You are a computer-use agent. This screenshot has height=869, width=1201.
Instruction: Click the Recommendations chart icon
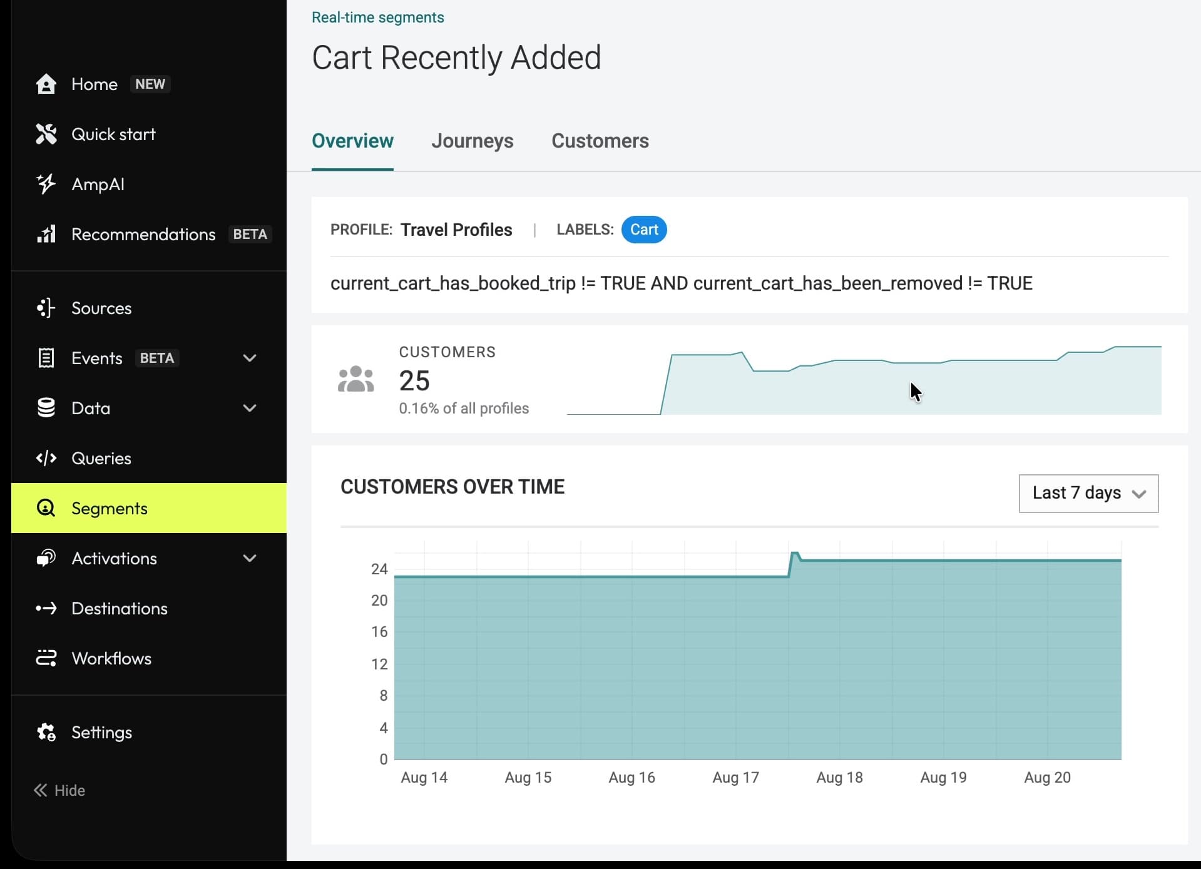point(46,234)
